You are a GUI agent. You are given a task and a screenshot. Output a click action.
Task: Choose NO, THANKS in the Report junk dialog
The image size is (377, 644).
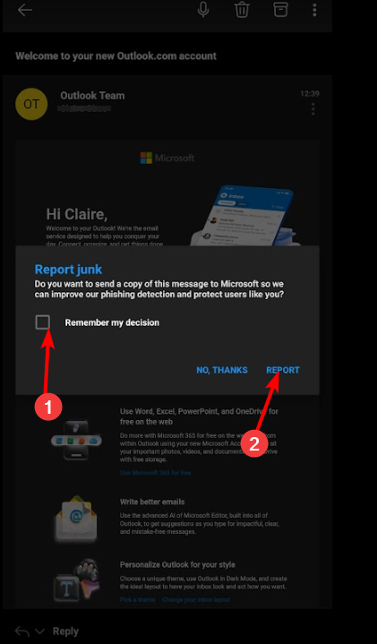tap(222, 370)
